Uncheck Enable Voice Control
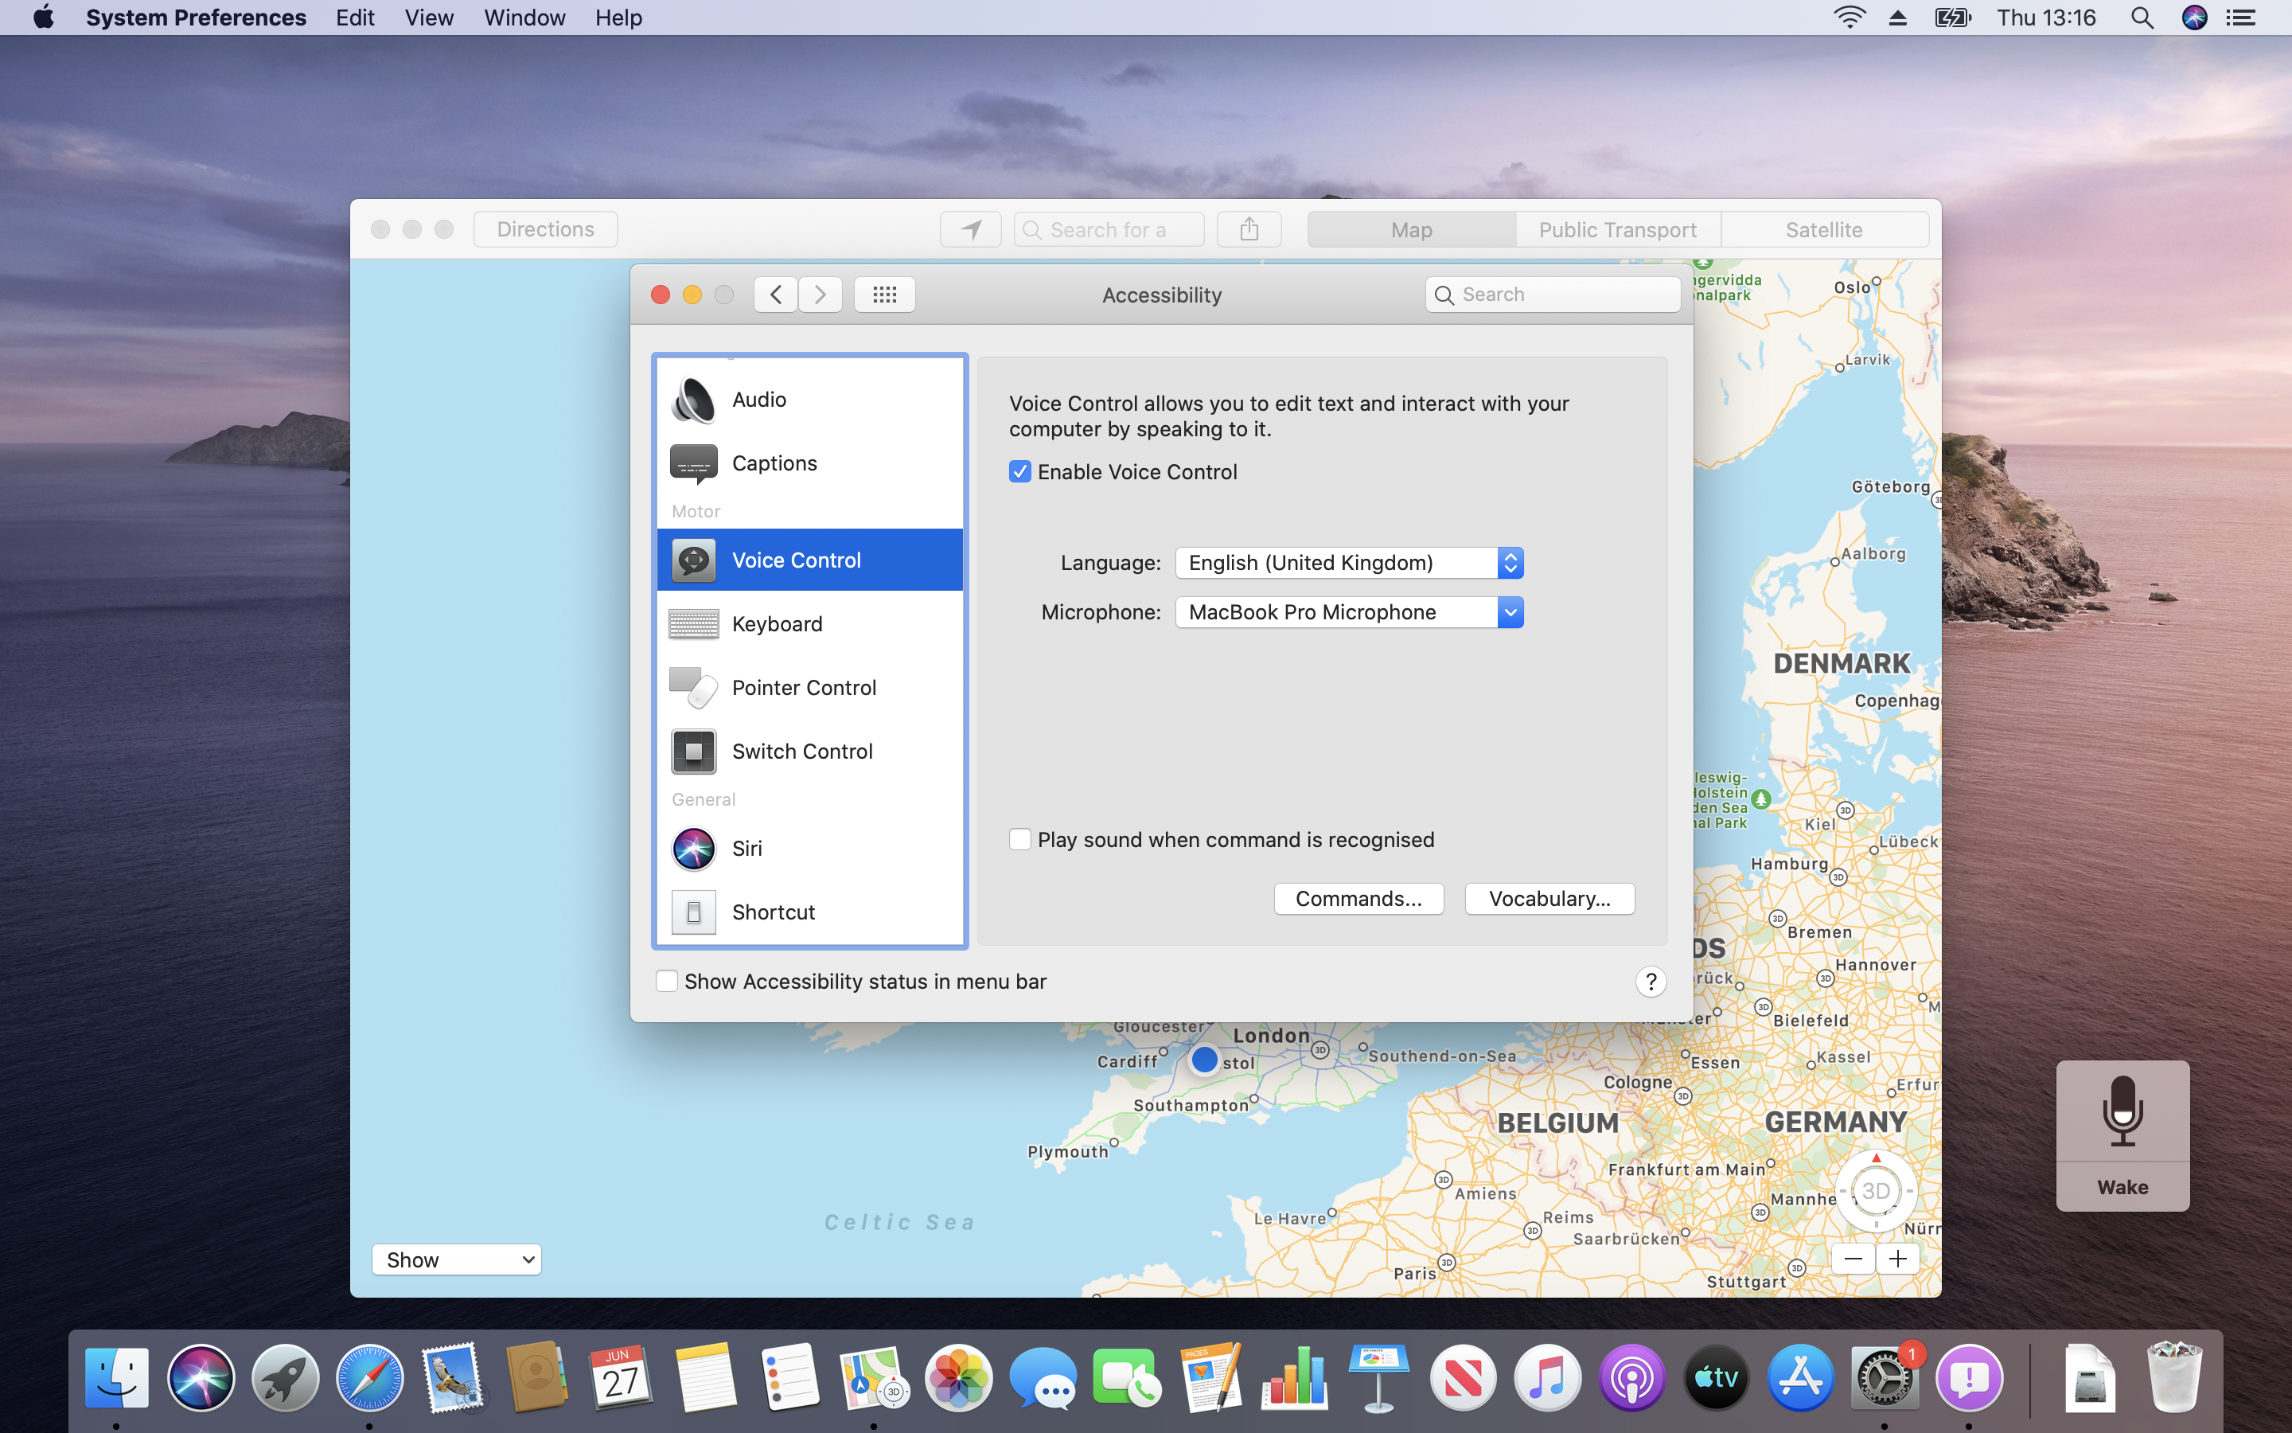 (x=1020, y=472)
